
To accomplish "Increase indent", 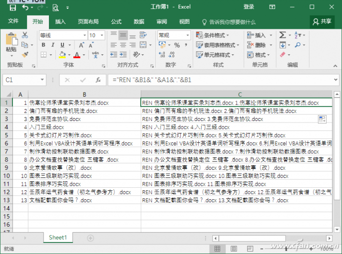I will point(123,54).
